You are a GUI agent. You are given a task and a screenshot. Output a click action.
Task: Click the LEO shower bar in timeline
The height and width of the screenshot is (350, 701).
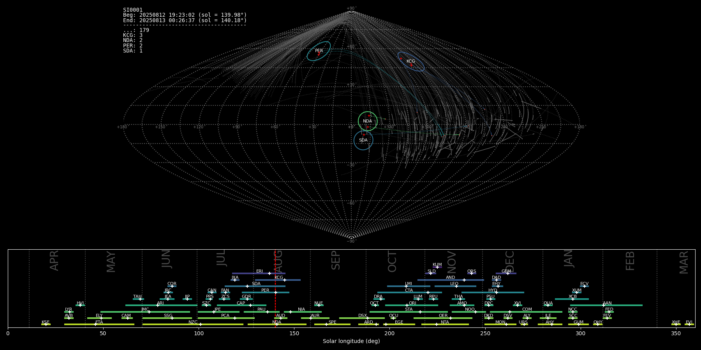(455, 286)
